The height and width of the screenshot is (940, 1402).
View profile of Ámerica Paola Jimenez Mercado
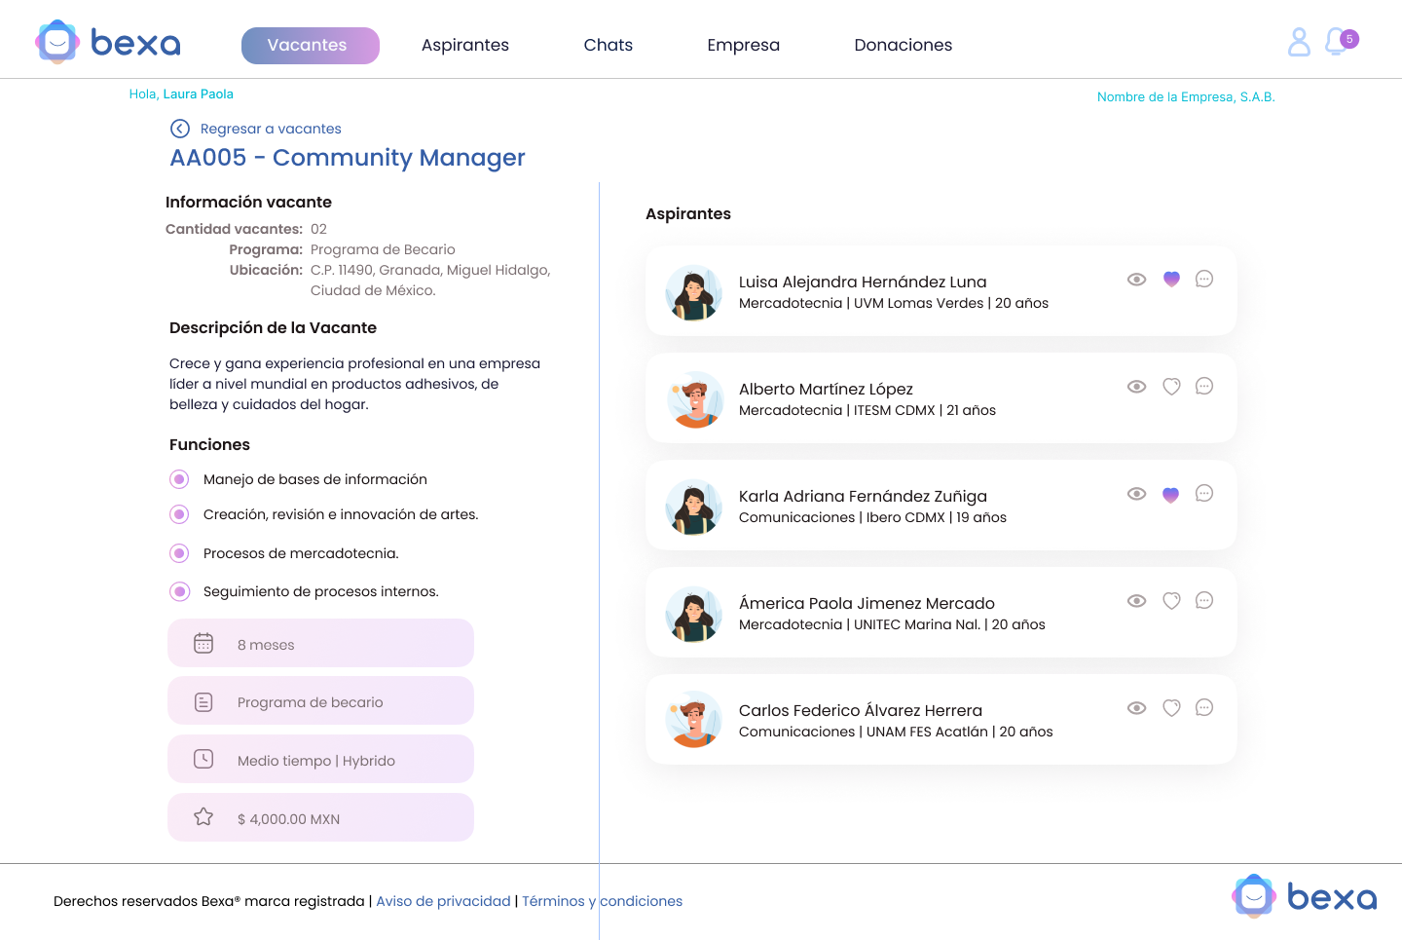(1136, 601)
